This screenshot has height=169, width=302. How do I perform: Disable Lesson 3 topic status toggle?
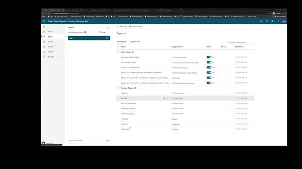tap(209, 78)
